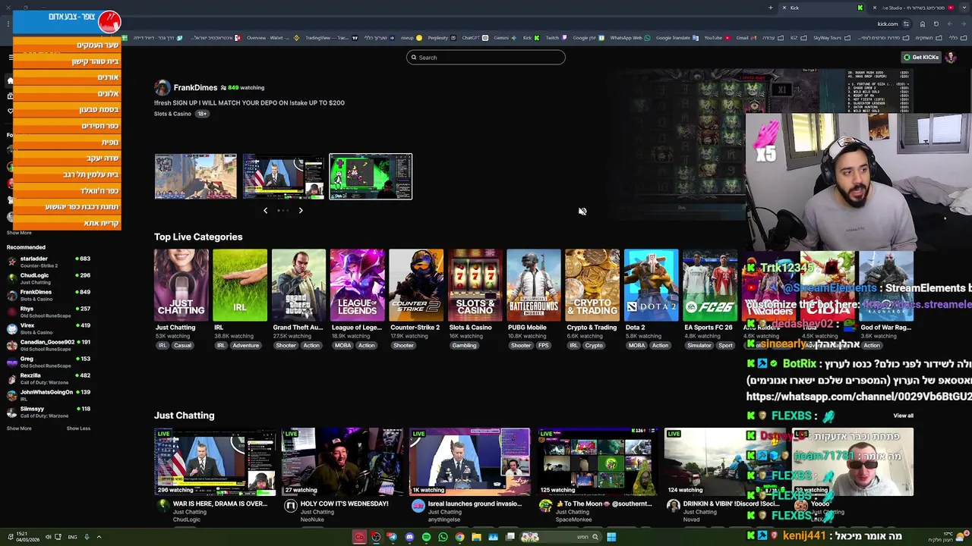Viewport: 972px width, 546px height.
Task: Open the Just Chatting category card
Action: (181, 285)
